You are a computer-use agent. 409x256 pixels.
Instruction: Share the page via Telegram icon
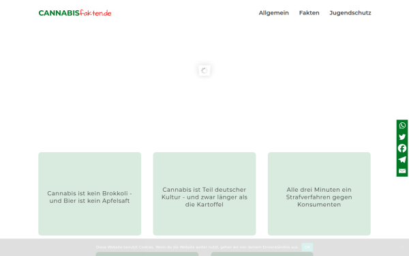click(402, 160)
